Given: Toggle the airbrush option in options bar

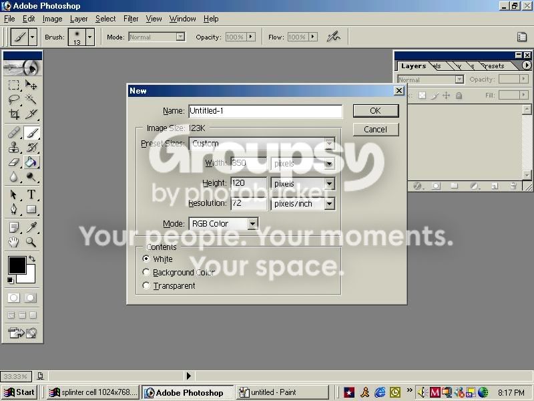Looking at the screenshot, I should pos(333,37).
